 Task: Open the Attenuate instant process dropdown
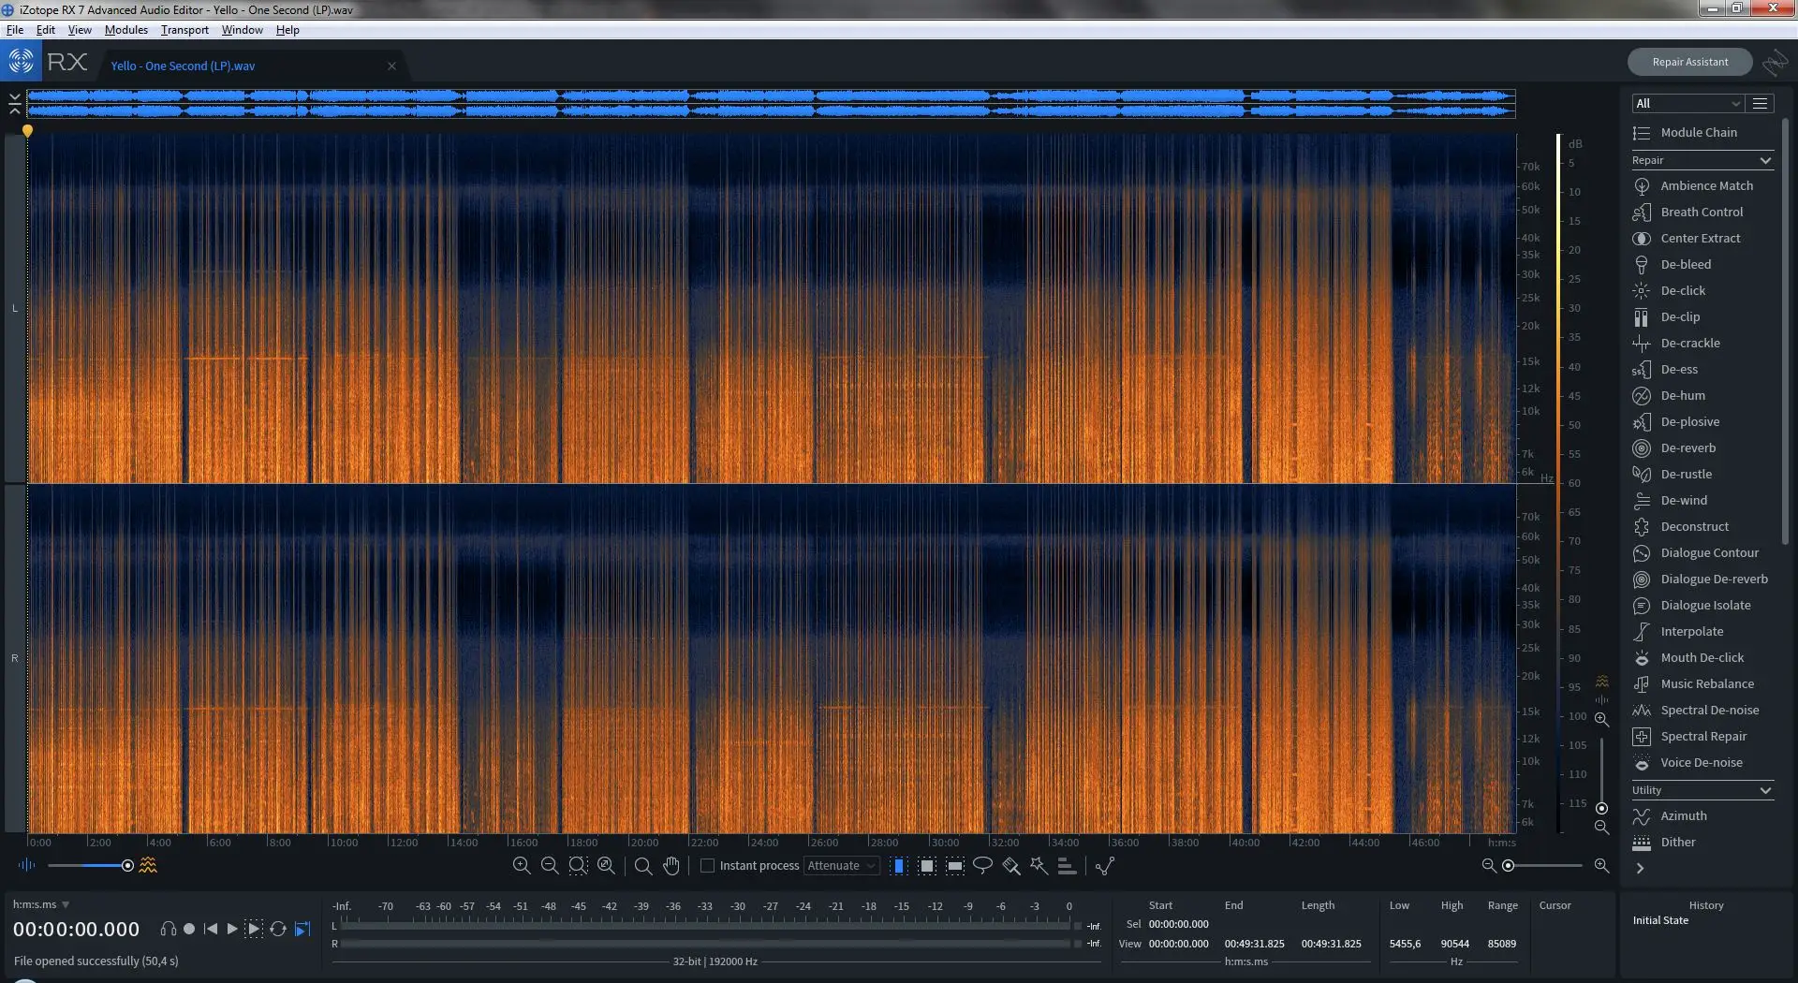coord(842,866)
